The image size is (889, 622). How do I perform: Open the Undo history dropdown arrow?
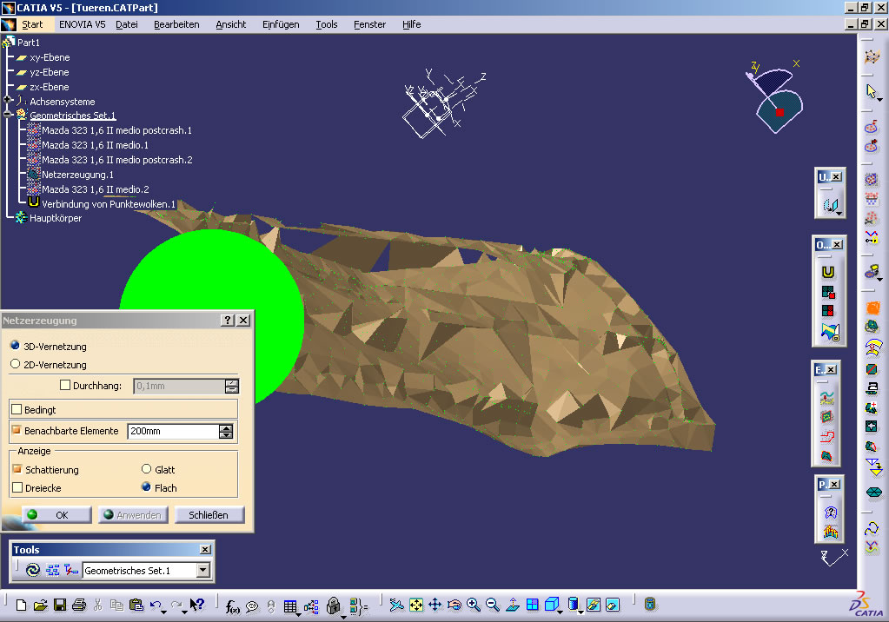coord(164,612)
